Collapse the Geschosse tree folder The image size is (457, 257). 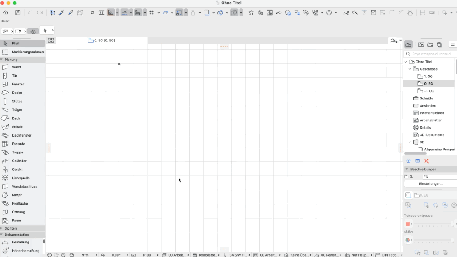pyautogui.click(x=410, y=69)
